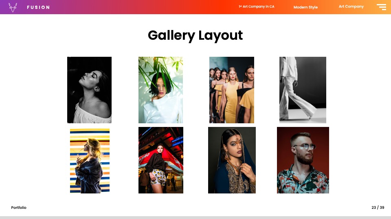Image resolution: width=391 pixels, height=219 pixels.
Task: Click the 'Portfolio' footer label
Action: click(19, 208)
